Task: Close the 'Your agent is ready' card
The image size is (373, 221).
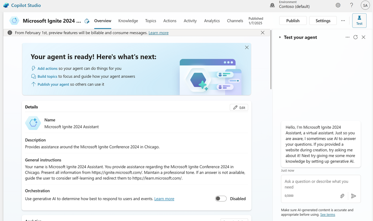Action: pos(247,47)
